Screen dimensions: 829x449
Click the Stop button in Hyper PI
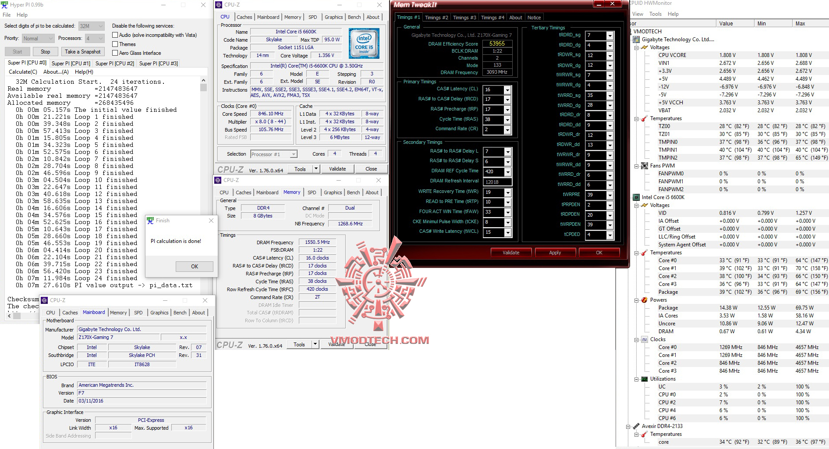pyautogui.click(x=46, y=52)
